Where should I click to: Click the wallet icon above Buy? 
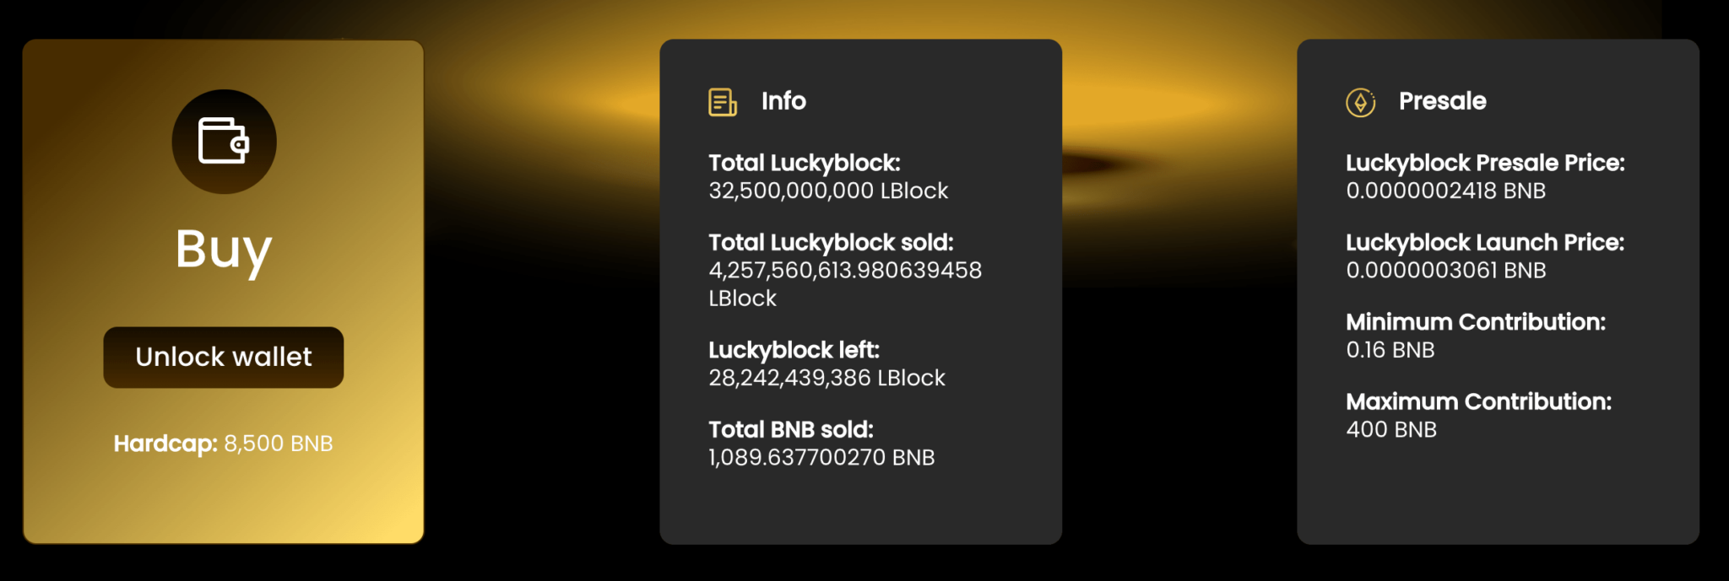pyautogui.click(x=224, y=142)
